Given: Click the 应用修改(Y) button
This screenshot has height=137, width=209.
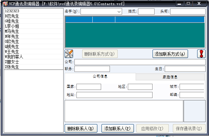Looking at the screenshot, I should point(153,129).
